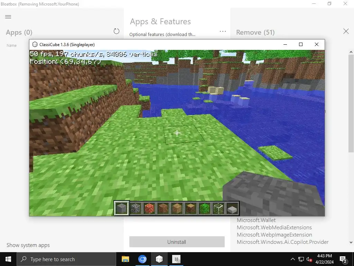Select the stone block in hotbar

pos(121,208)
